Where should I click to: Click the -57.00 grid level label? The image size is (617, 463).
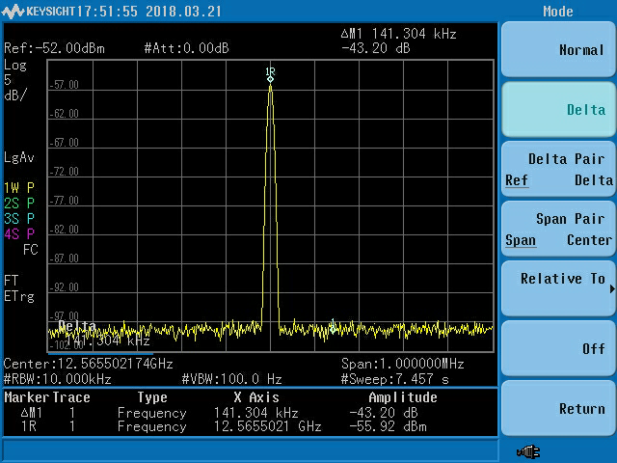(65, 85)
